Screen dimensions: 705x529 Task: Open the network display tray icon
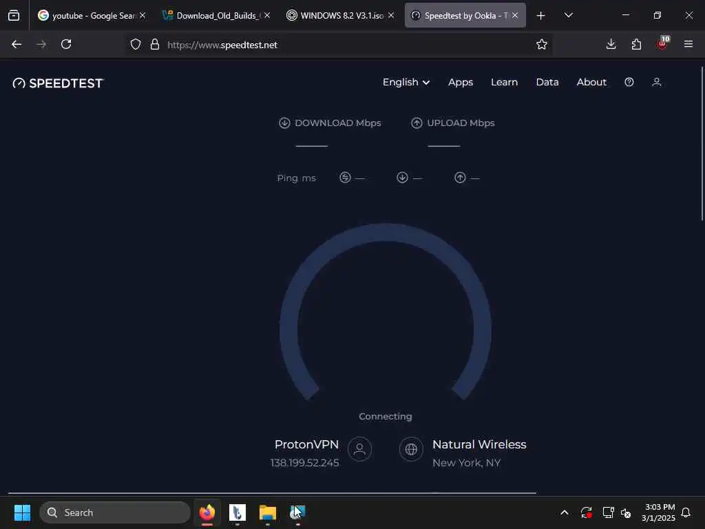click(x=608, y=512)
